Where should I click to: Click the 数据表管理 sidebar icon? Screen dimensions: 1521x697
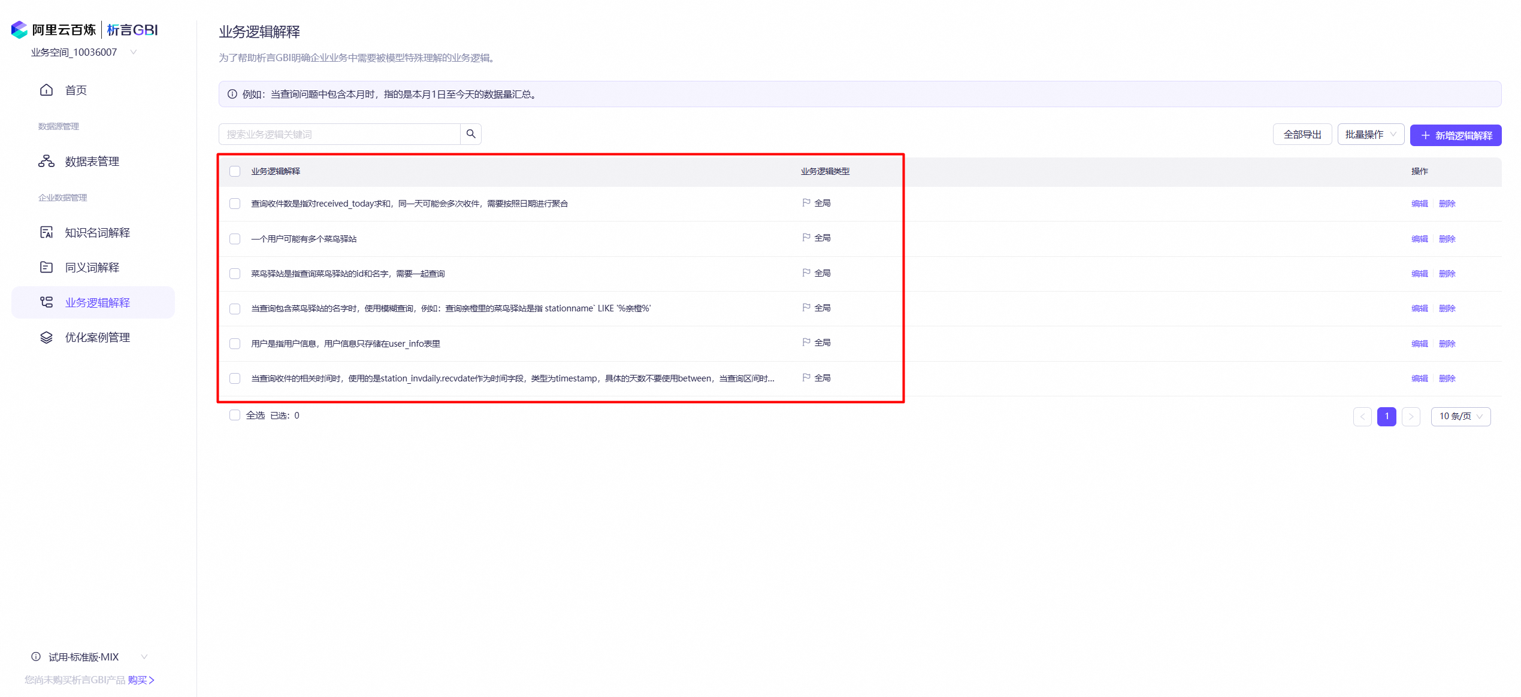click(46, 161)
